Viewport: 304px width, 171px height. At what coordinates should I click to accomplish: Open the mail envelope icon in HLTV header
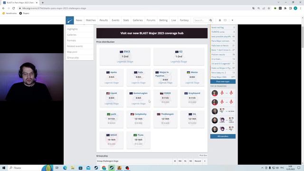[x=225, y=20]
